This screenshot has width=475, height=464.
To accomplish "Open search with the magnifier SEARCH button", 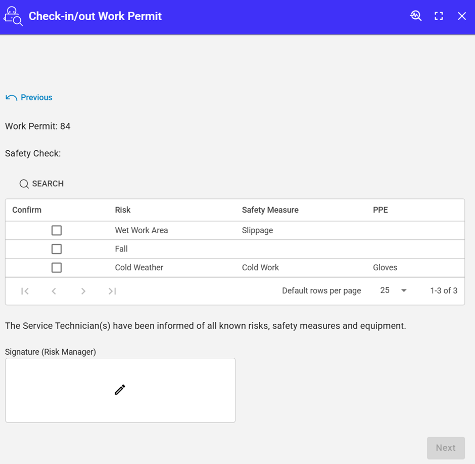I will (41, 184).
